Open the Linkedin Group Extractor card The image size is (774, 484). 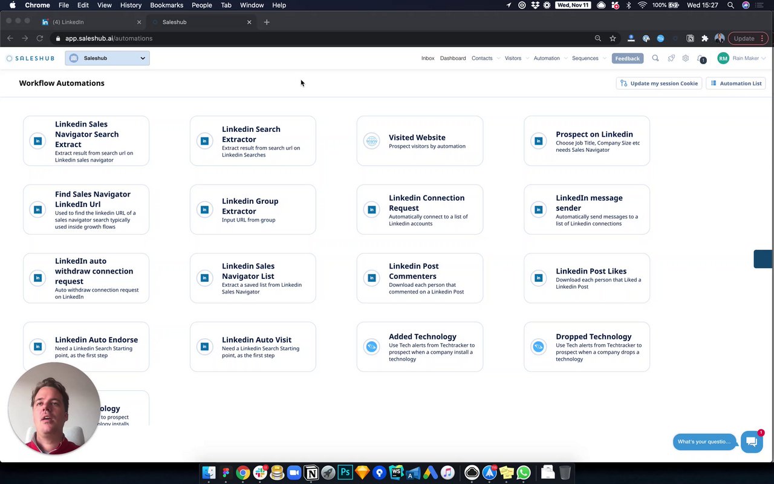[x=253, y=209]
